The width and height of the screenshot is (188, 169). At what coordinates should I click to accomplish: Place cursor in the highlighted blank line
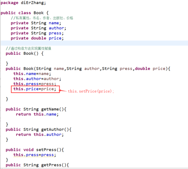click(x=94, y=43)
